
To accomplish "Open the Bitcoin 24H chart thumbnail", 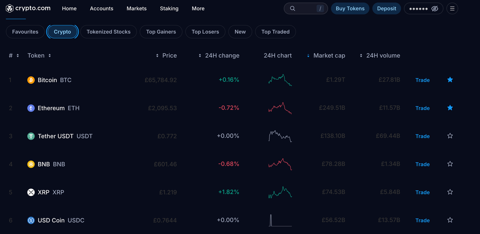I will click(280, 80).
